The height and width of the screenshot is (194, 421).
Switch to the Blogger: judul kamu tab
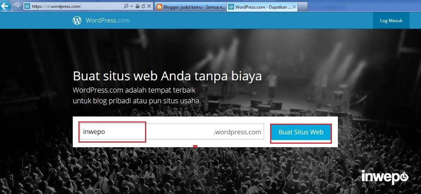[191, 7]
